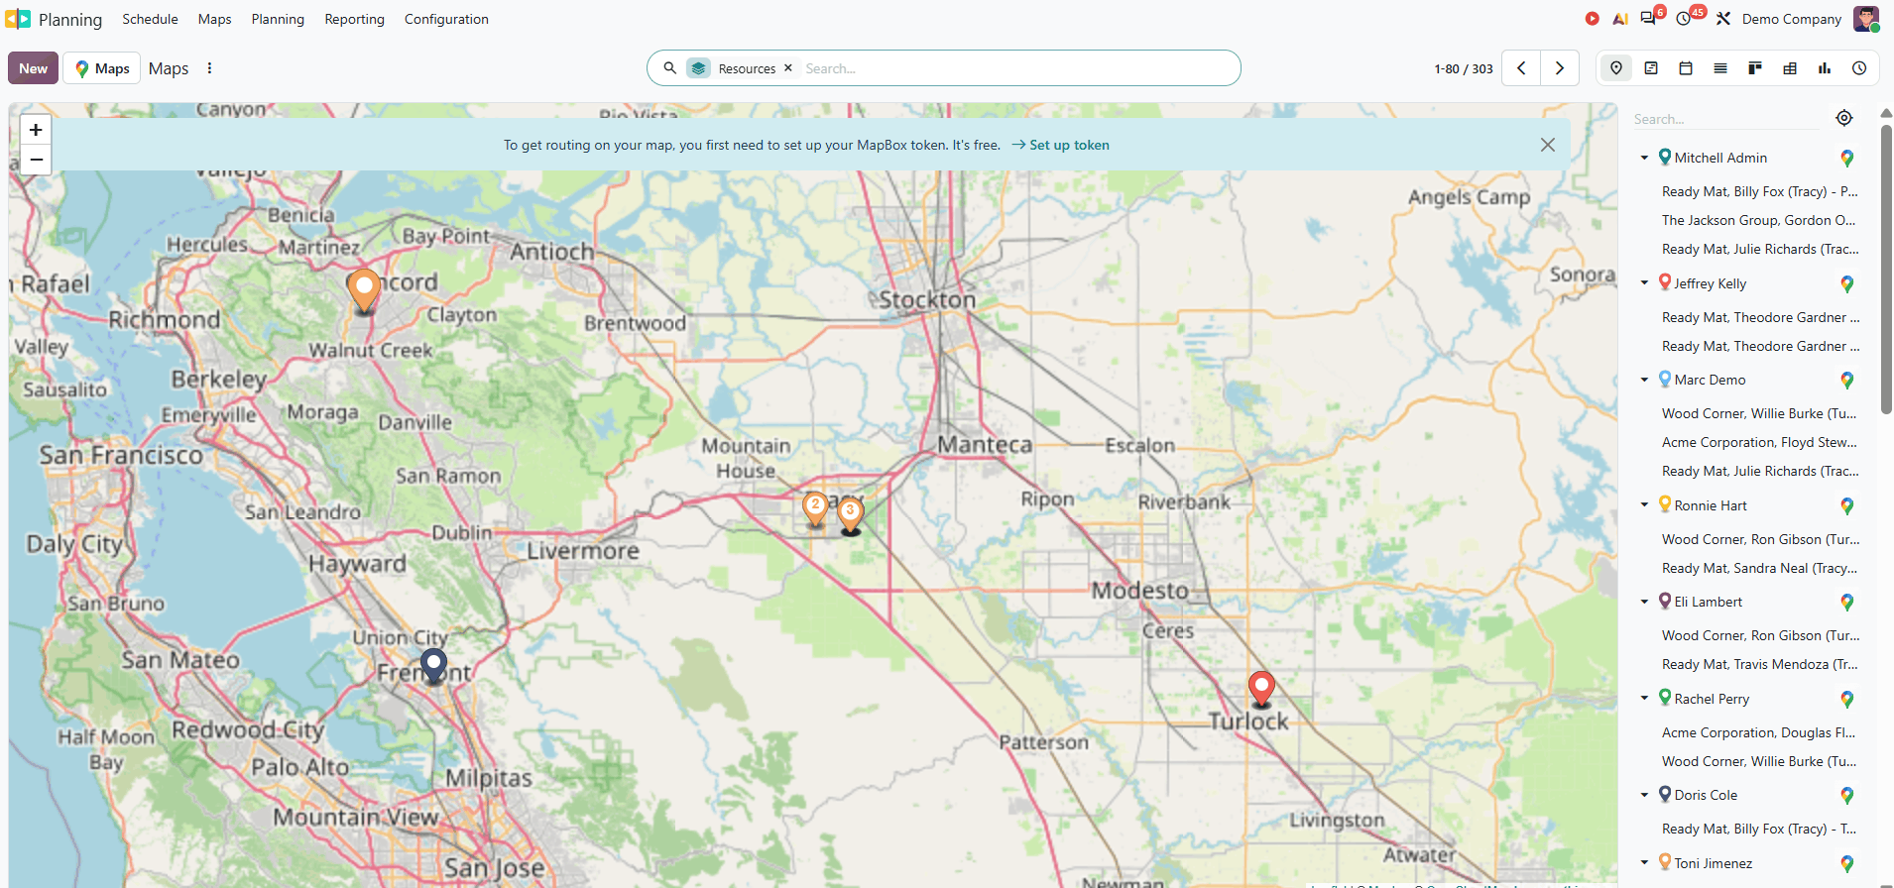The width and height of the screenshot is (1894, 888).
Task: Switch to the Kanban view
Action: click(1755, 68)
